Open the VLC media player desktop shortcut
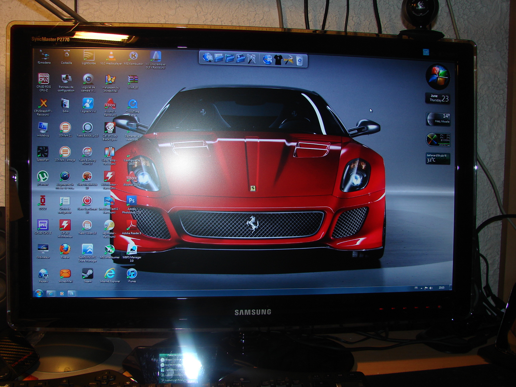The width and height of the screenshot is (516, 387). [x=111, y=57]
